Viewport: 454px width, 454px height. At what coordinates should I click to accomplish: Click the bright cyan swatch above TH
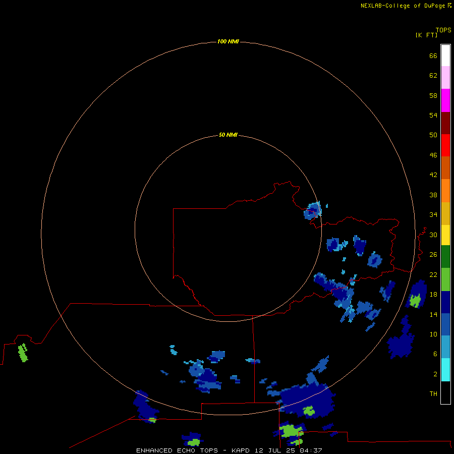pyautogui.click(x=445, y=370)
